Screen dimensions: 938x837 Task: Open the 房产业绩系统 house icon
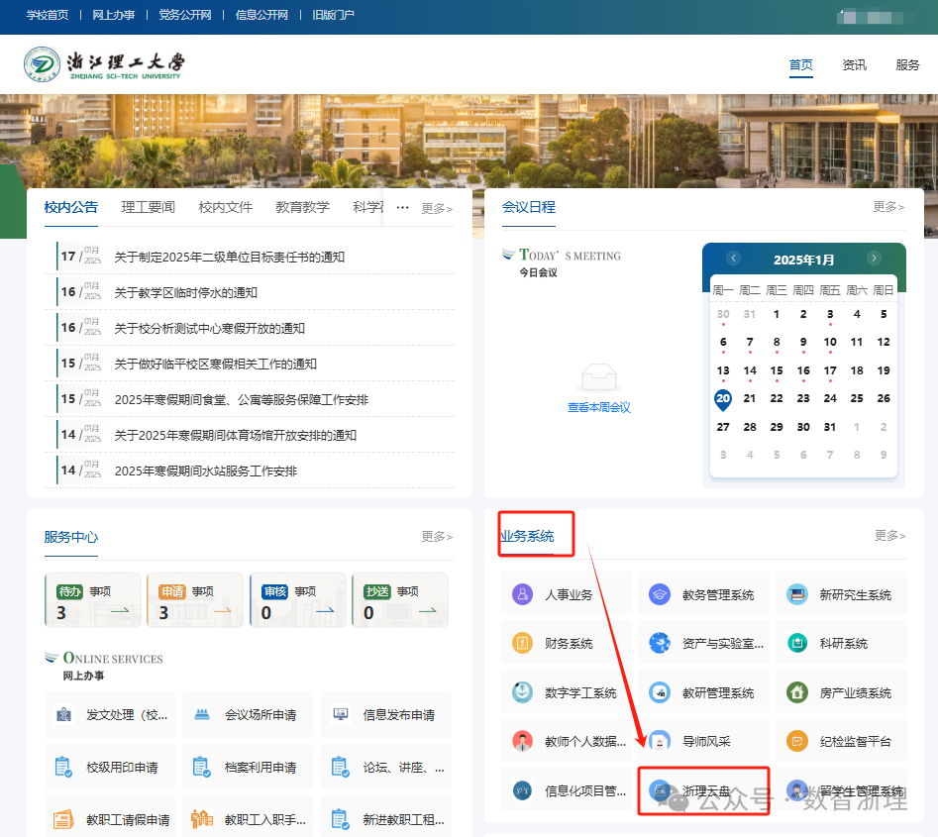click(x=796, y=692)
